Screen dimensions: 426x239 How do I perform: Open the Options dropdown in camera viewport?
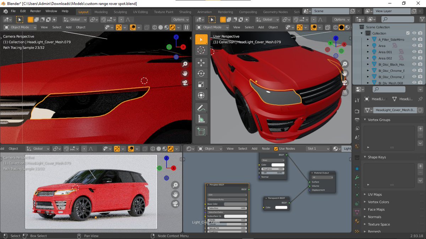tap(180, 19)
